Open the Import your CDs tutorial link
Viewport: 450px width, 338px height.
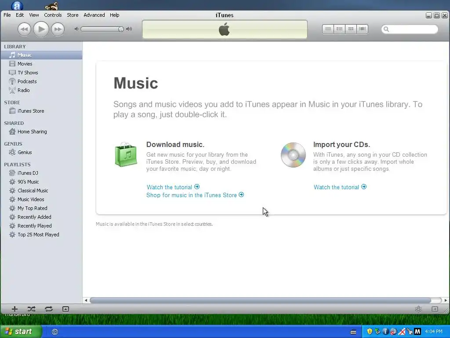point(340,187)
